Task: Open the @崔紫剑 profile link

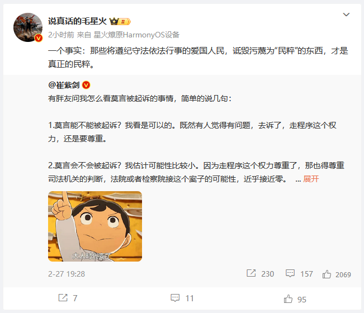Action: click(x=64, y=85)
